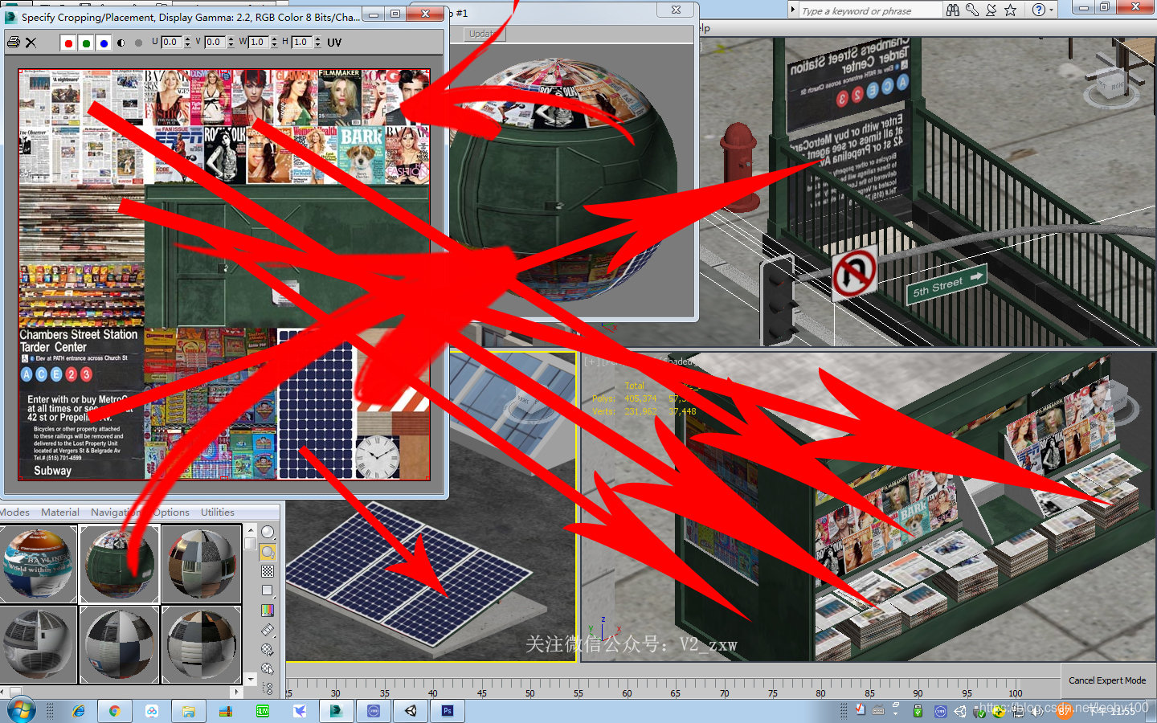Click the Sample UV Tiling icon

pyautogui.click(x=268, y=590)
